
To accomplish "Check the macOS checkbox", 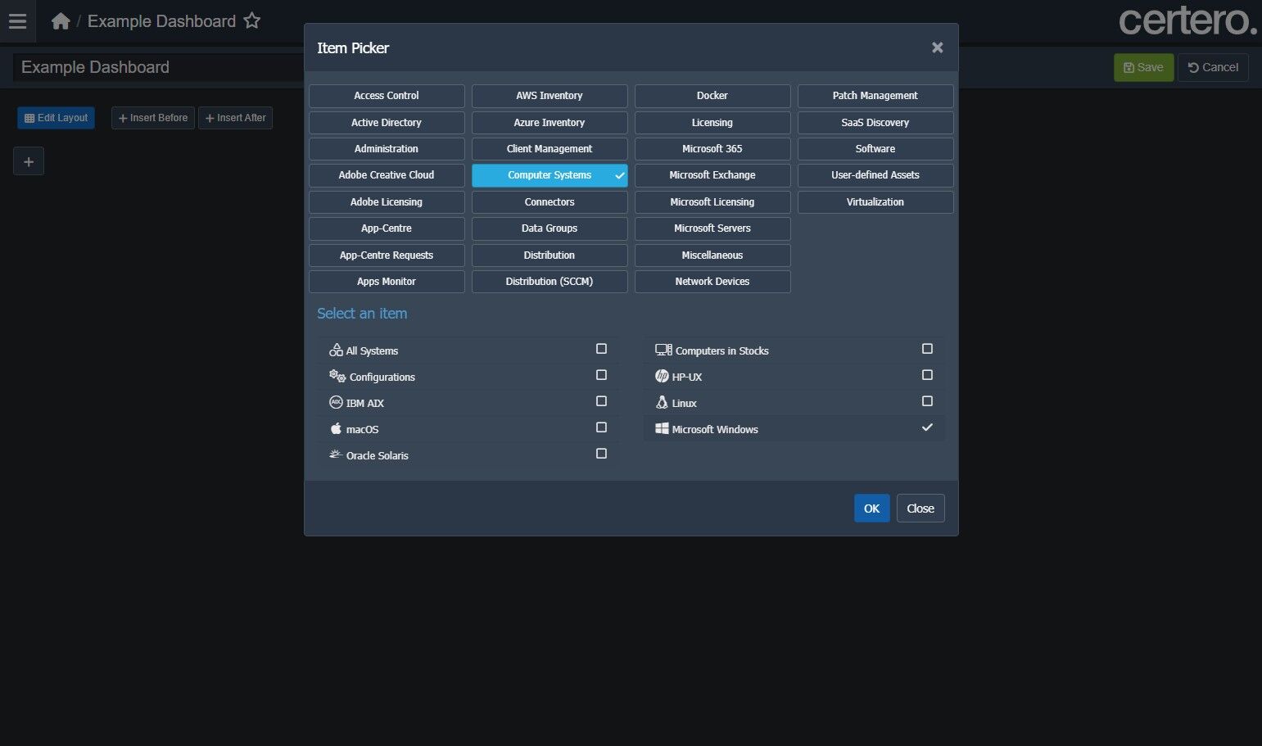I will pyautogui.click(x=601, y=427).
